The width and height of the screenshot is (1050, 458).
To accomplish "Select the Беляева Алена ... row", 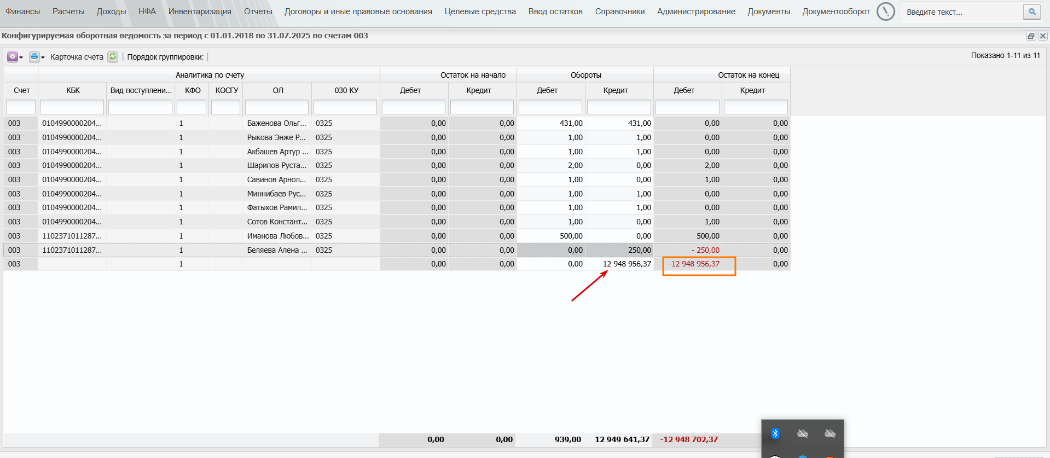I will 397,250.
